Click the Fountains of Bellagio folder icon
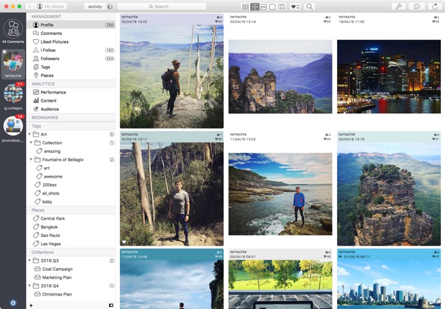 (x=38, y=160)
